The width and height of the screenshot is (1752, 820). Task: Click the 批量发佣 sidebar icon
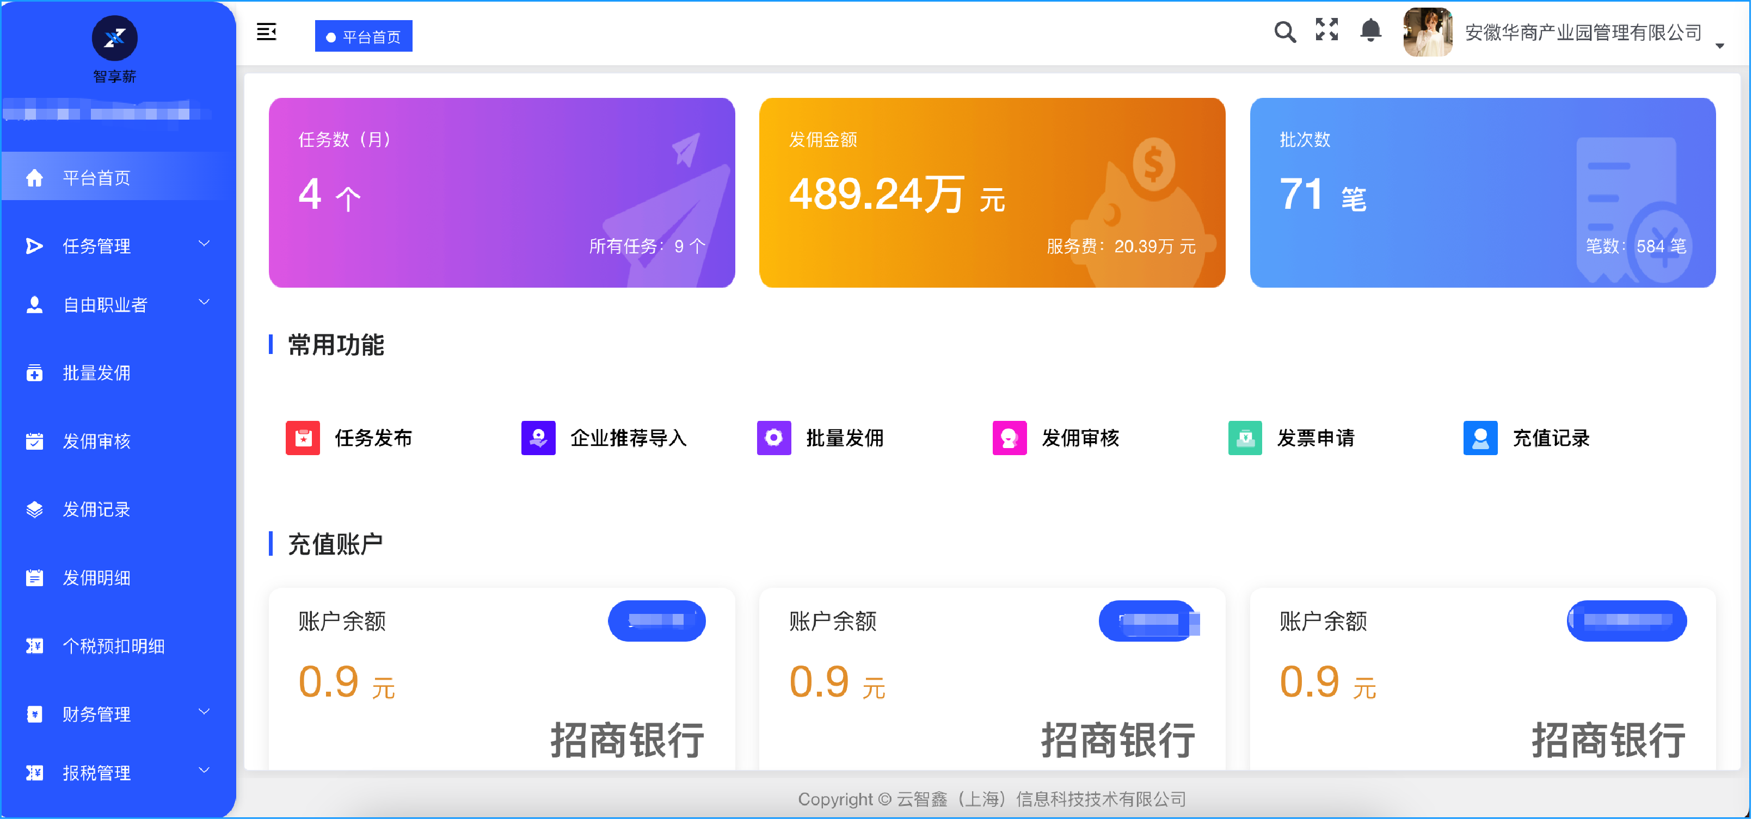click(x=34, y=373)
